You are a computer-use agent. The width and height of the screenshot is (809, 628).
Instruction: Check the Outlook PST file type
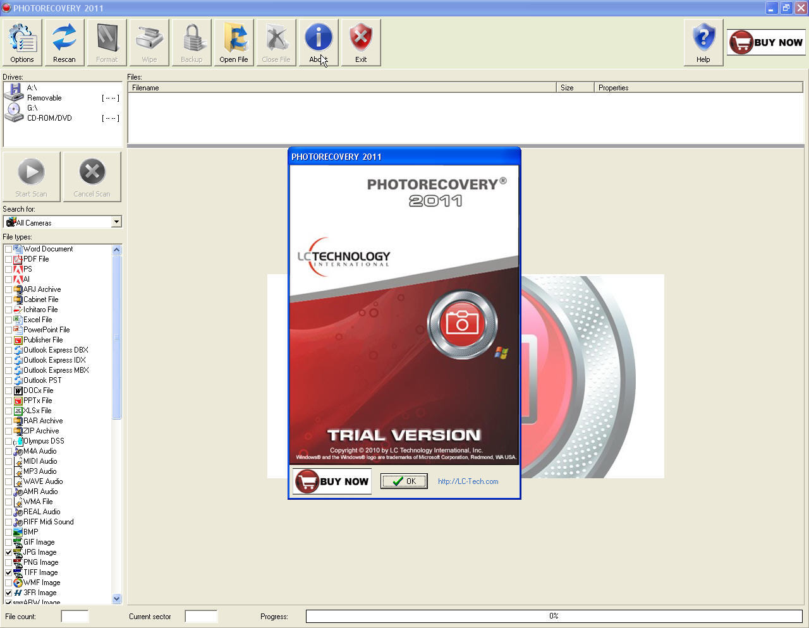pyautogui.click(x=8, y=380)
